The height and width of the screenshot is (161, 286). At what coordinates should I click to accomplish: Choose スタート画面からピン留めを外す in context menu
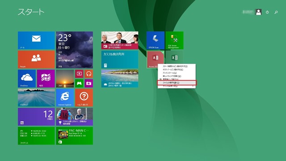(x=177, y=66)
